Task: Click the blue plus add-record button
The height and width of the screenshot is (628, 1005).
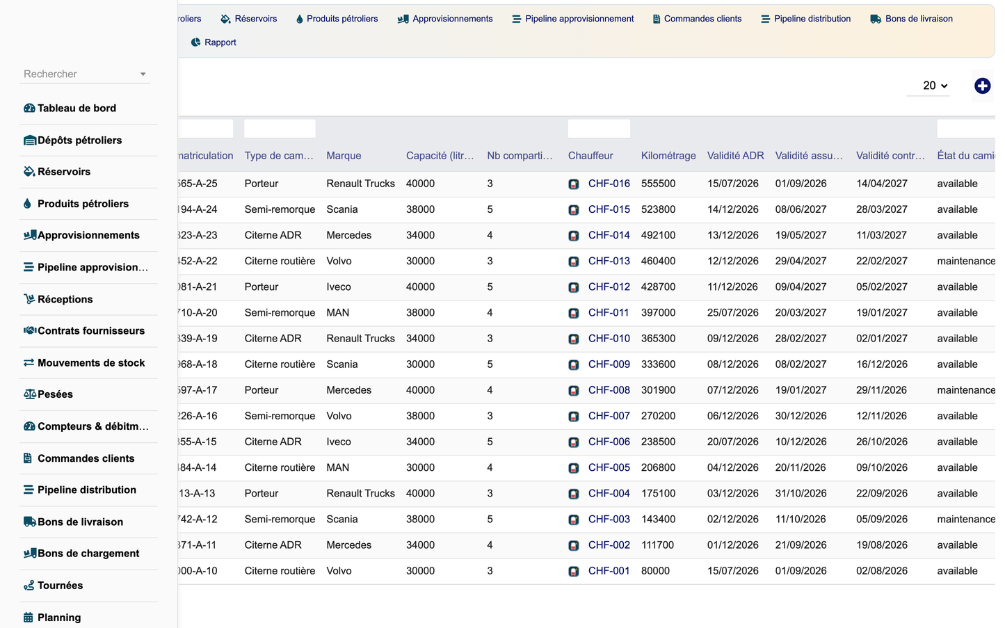Action: pos(982,86)
